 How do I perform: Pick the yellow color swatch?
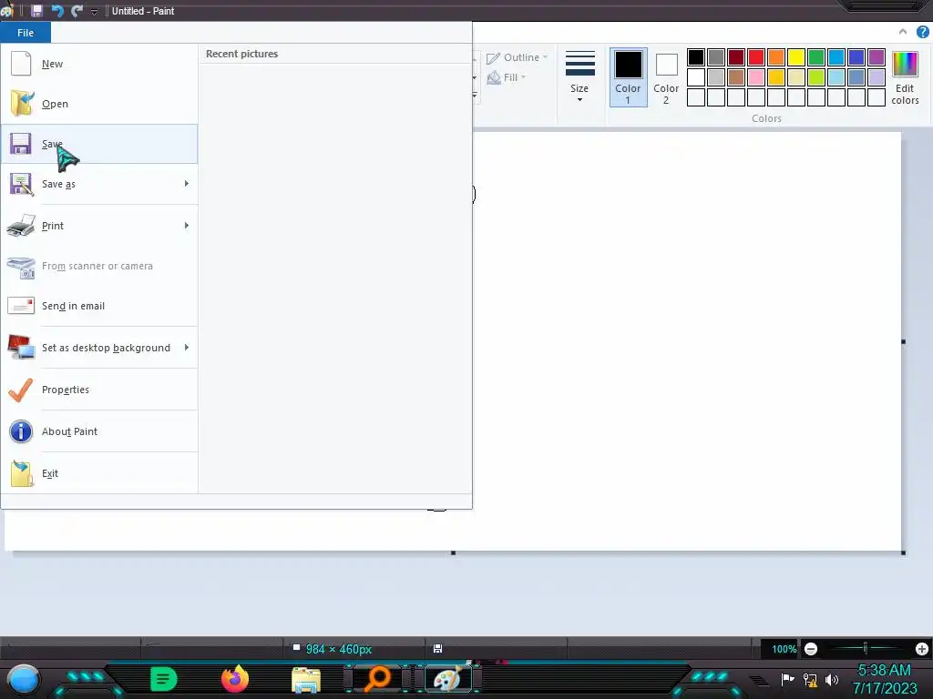coord(796,57)
